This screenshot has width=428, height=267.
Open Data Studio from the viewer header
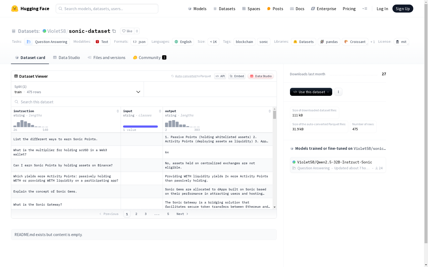click(261, 76)
